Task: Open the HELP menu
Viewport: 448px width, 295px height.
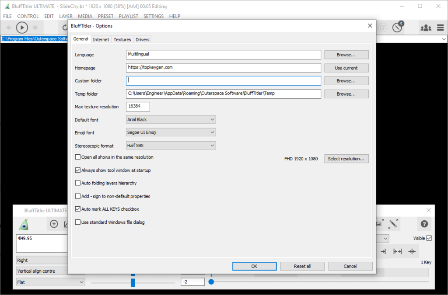Action: [x=175, y=16]
